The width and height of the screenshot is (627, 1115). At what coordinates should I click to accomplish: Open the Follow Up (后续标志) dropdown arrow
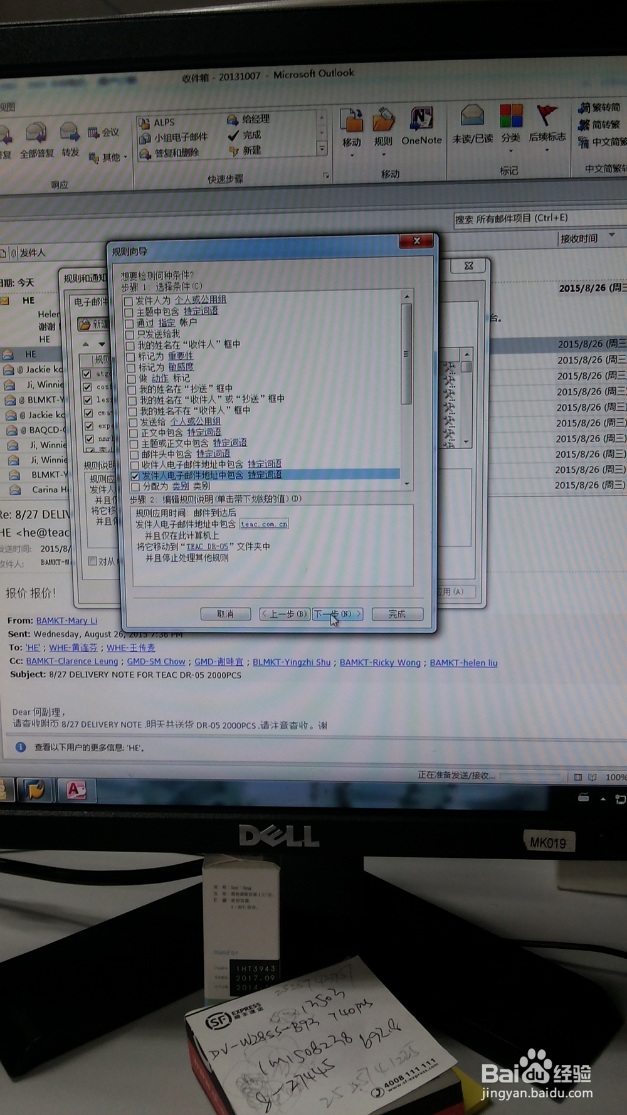[547, 150]
